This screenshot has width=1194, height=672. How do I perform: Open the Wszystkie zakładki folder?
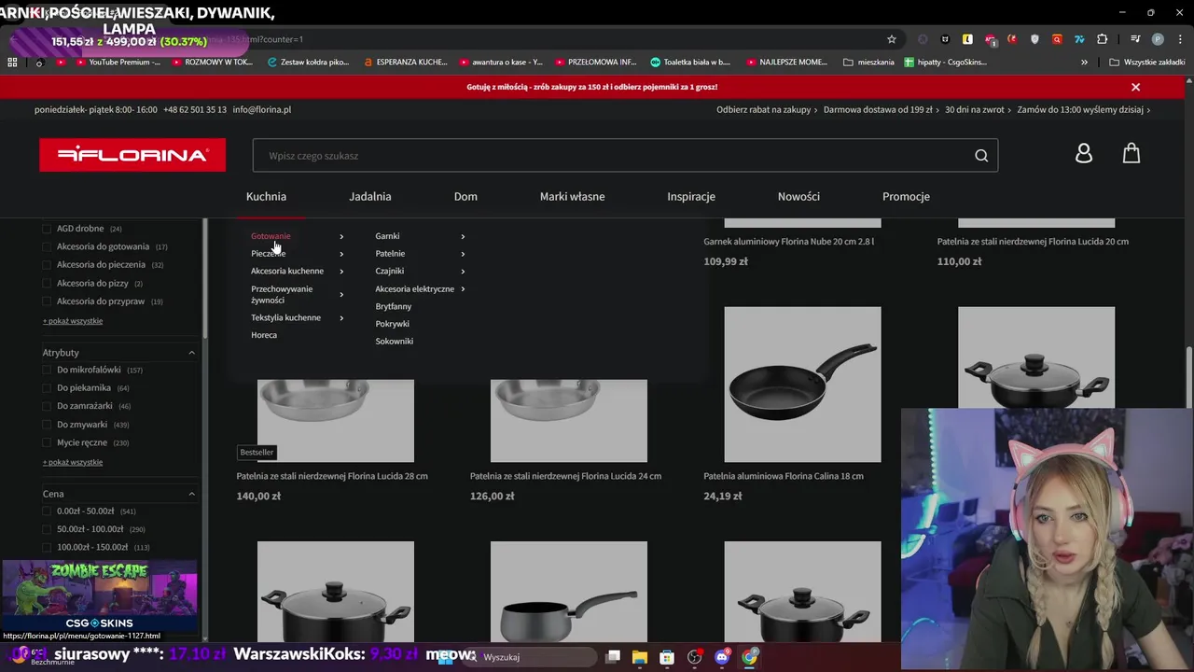point(1146,63)
